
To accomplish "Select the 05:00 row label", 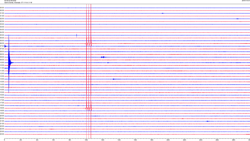I will tap(2, 35).
